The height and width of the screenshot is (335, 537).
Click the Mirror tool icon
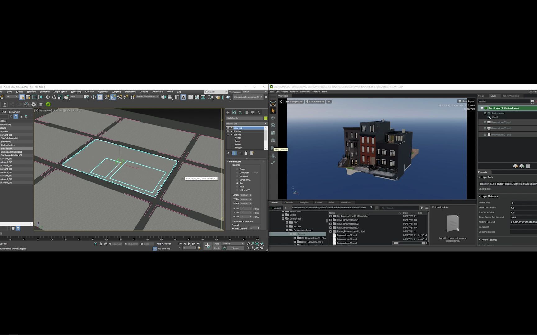point(164,97)
